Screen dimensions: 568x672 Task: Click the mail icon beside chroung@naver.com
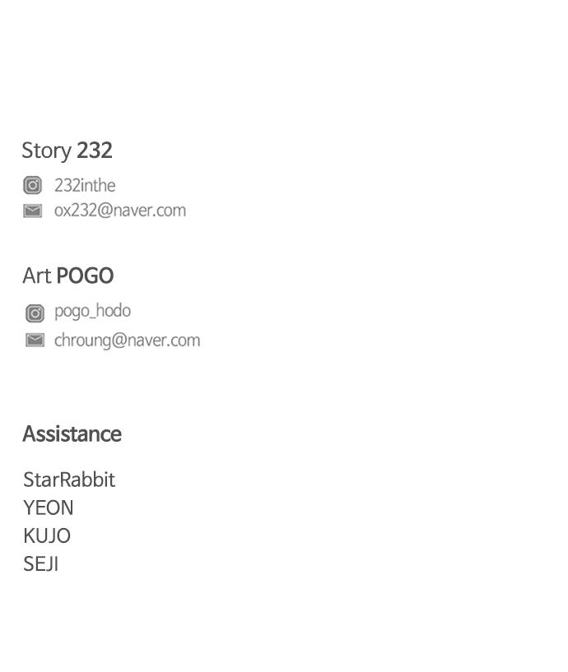35,341
